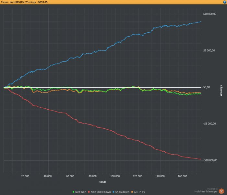Click the Powered by Hold'em Manager text
This screenshot has width=227, height=195.
(206, 190)
